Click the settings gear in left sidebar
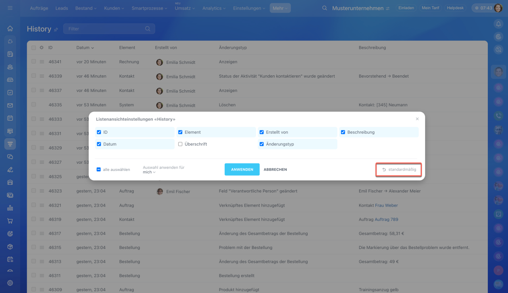The height and width of the screenshot is (293, 508). (x=10, y=283)
